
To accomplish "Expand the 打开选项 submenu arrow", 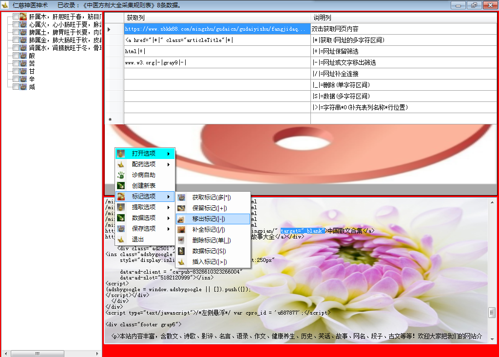I will (169, 154).
